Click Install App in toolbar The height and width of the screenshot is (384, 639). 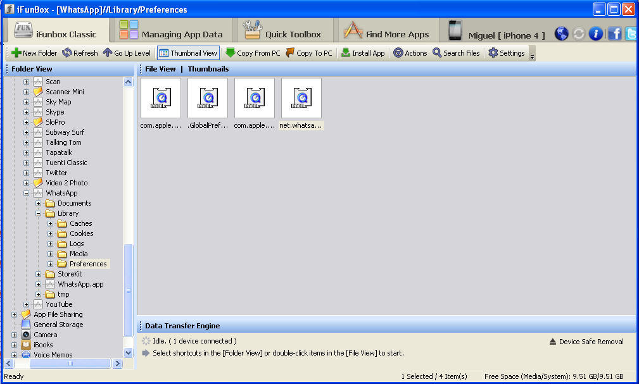click(363, 53)
